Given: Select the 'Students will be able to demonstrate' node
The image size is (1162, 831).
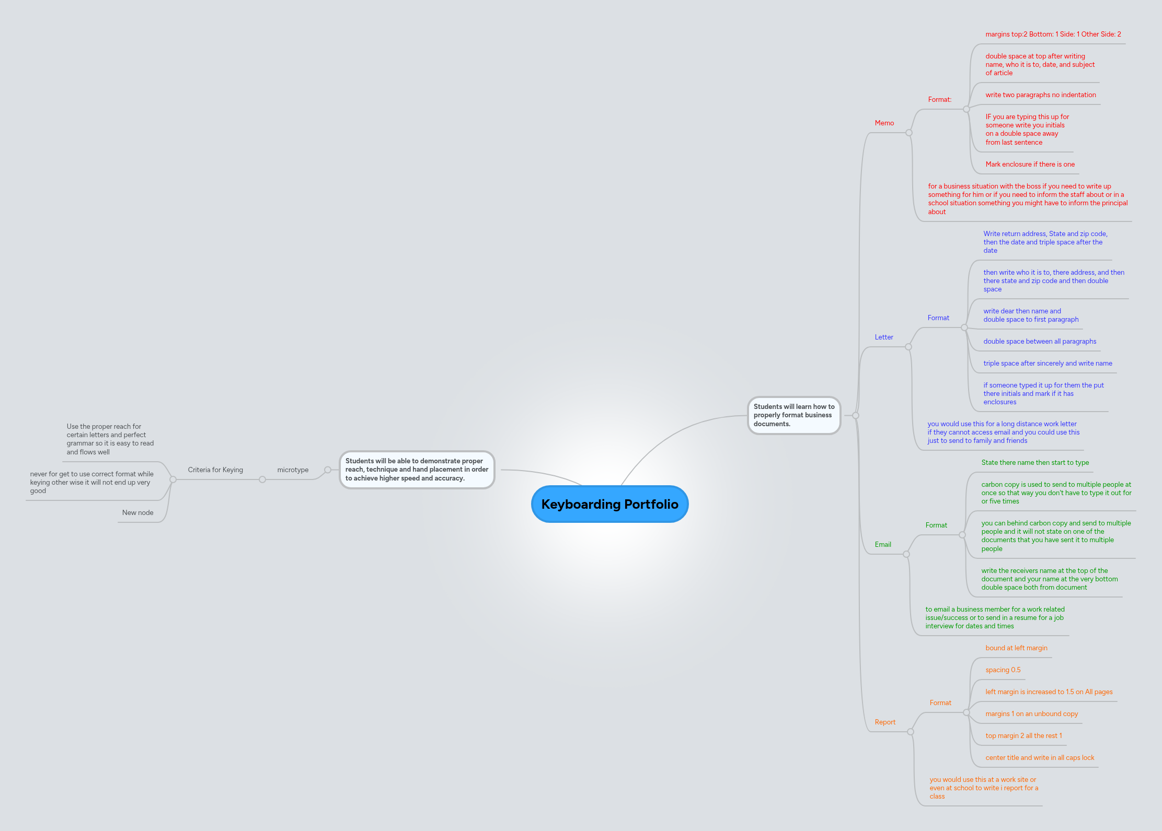Looking at the screenshot, I should click(x=417, y=470).
